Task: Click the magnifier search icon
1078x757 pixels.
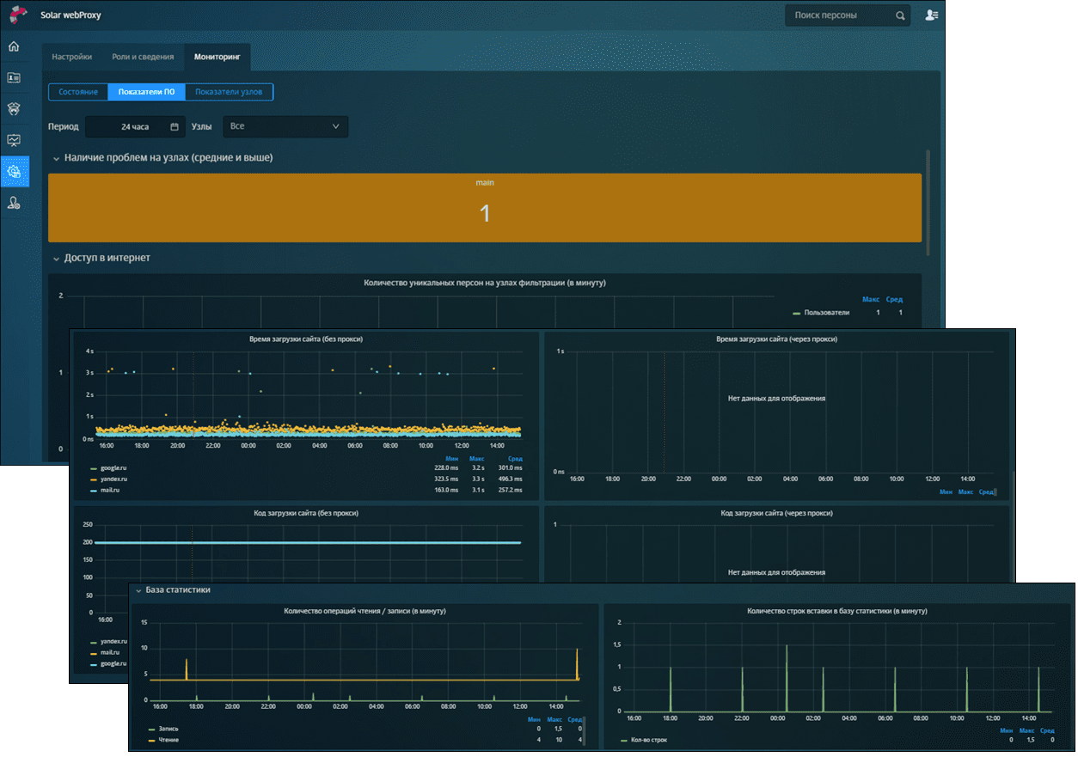Action: pos(900,15)
